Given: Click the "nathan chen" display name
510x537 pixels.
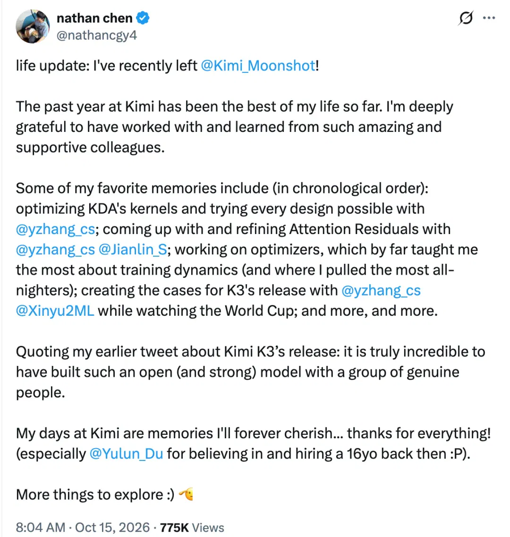Looking at the screenshot, I should point(94,18).
